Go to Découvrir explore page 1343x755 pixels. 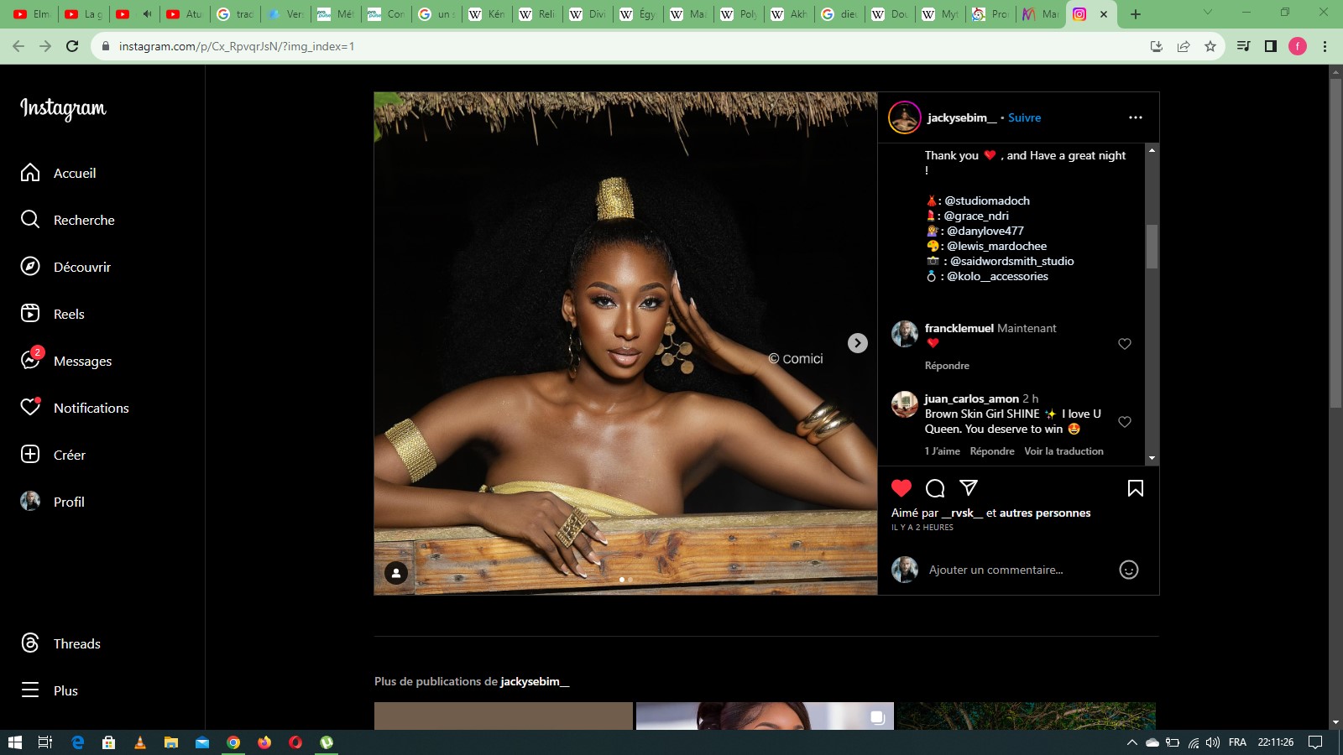pyautogui.click(x=81, y=267)
